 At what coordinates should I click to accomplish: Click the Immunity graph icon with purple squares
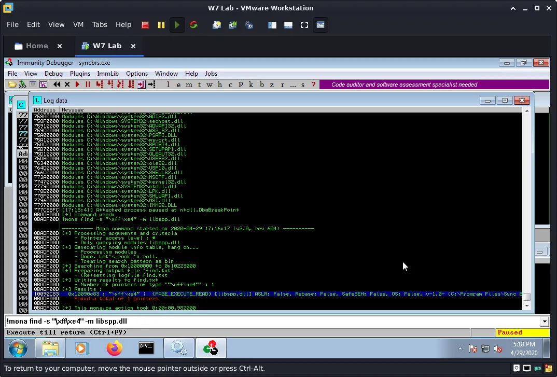click(44, 85)
